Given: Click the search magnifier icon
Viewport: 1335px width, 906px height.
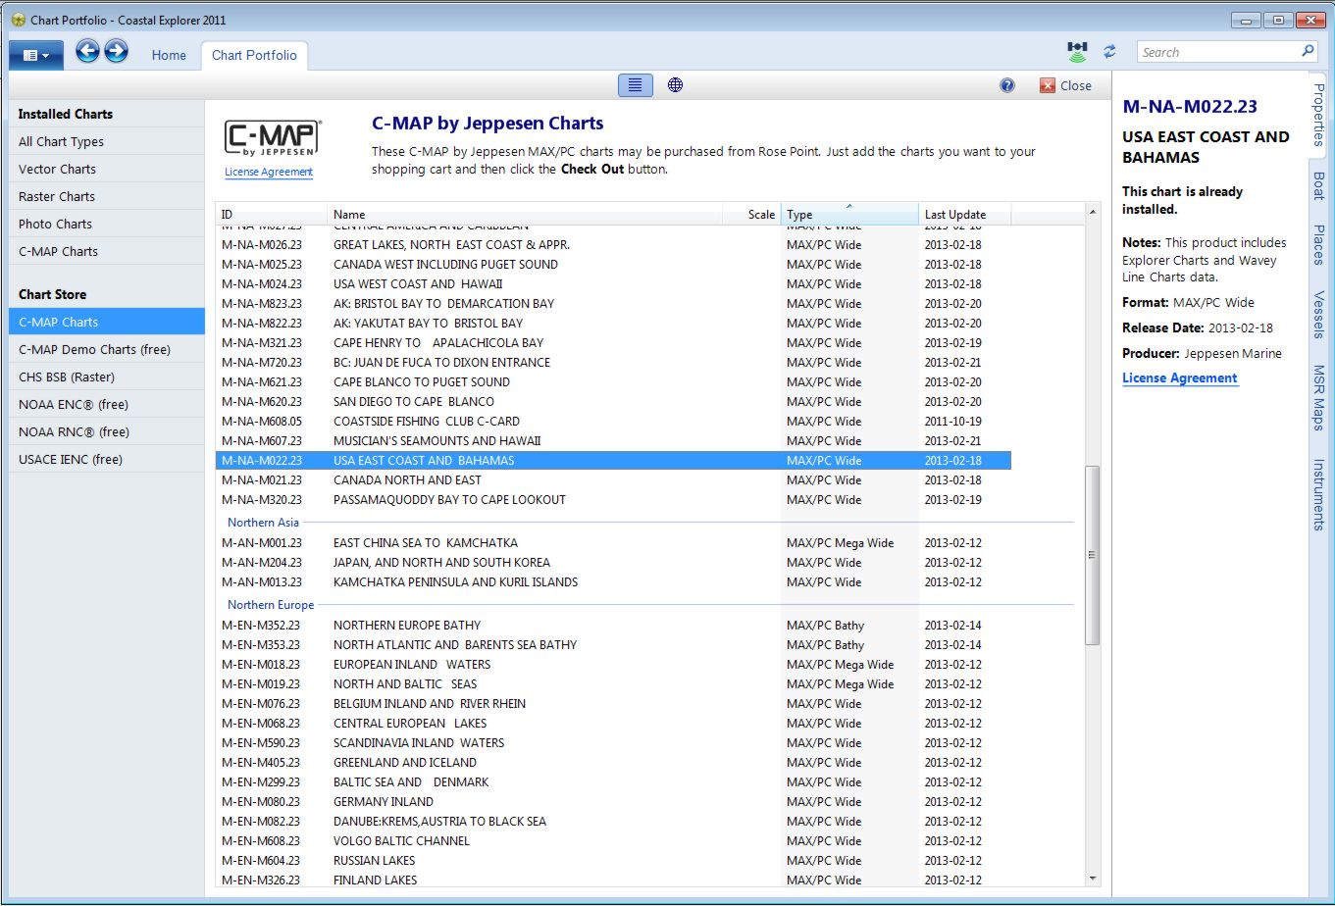Looking at the screenshot, I should [1309, 52].
